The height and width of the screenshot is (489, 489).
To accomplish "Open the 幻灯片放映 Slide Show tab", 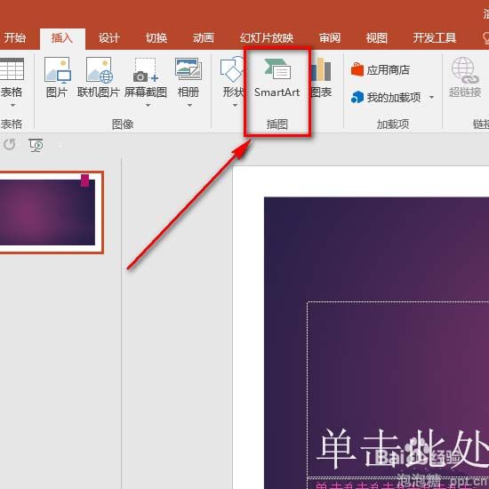I will pyautogui.click(x=267, y=38).
